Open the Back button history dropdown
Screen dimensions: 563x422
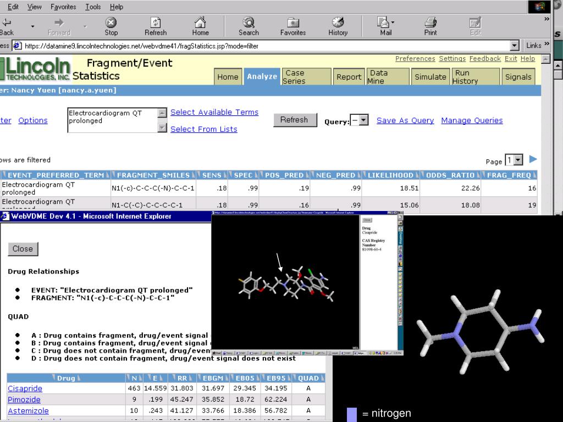pos(32,26)
